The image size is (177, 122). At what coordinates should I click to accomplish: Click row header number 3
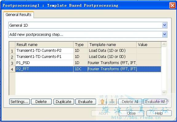[x=12, y=63]
